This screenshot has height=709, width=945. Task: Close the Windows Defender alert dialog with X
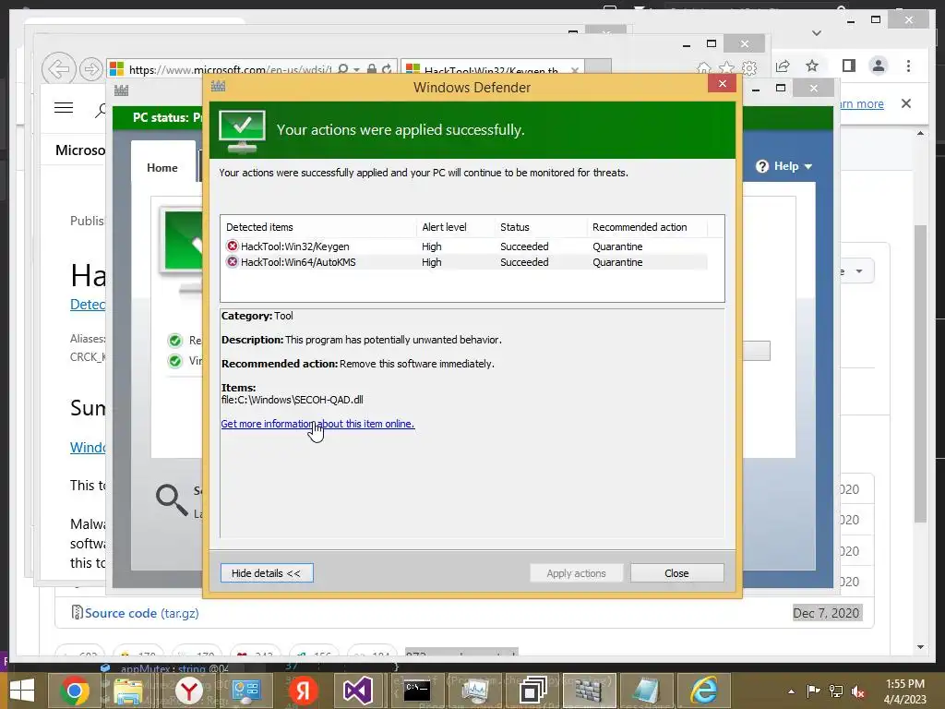click(722, 84)
